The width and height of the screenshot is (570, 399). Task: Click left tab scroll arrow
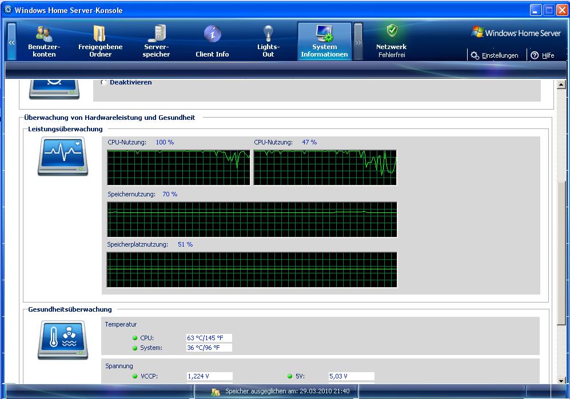[x=11, y=42]
